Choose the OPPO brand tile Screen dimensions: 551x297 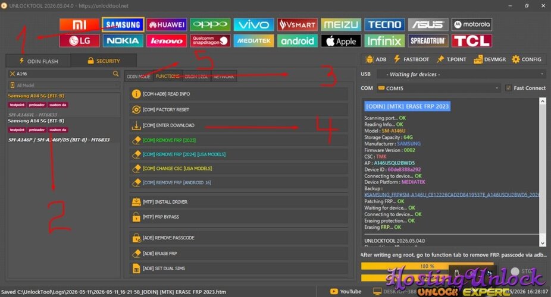click(x=210, y=24)
